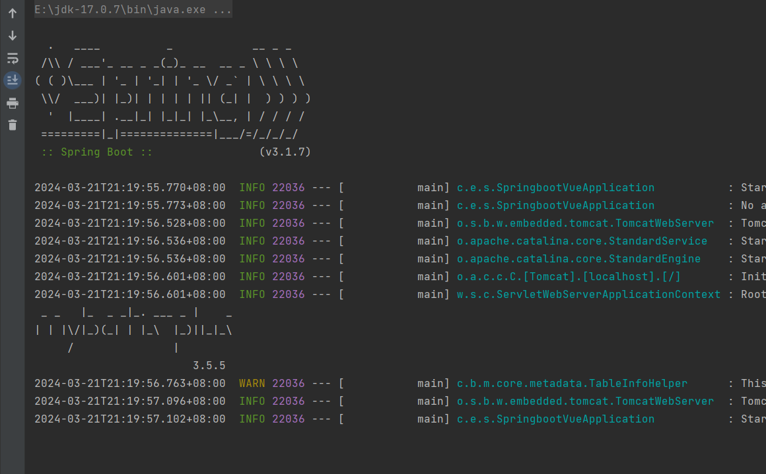The width and height of the screenshot is (766, 474).
Task: Click 'o.apache.catalina.core.StandardService' logger name
Action: tap(582, 241)
